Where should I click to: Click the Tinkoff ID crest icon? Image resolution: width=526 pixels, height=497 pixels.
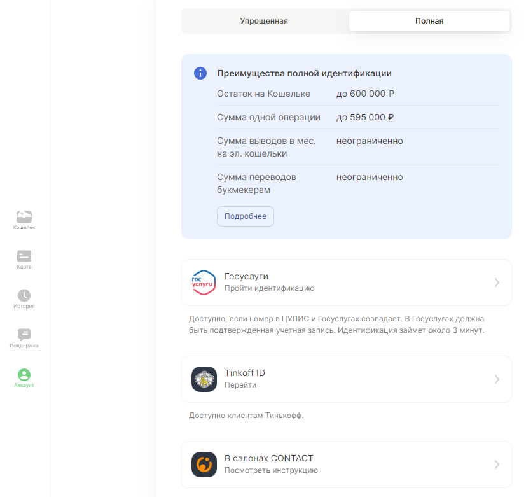tap(204, 379)
